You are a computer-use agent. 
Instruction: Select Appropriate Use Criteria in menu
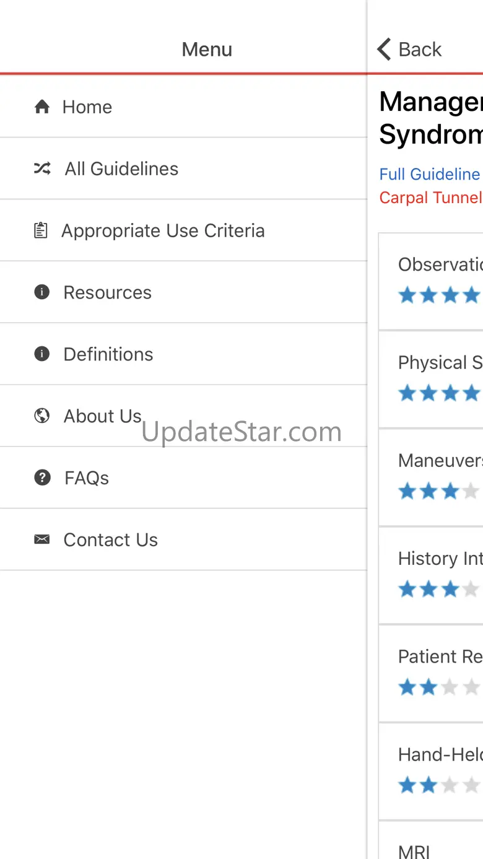click(x=163, y=231)
